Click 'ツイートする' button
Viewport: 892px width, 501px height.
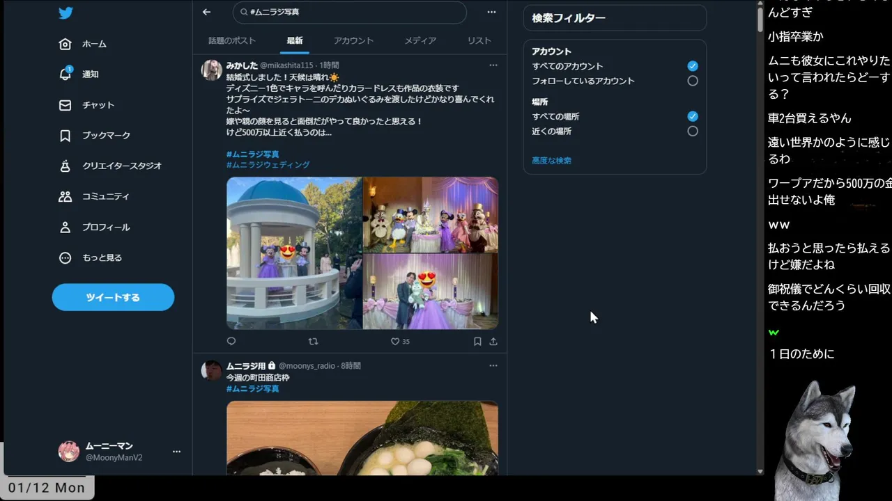pyautogui.click(x=113, y=297)
